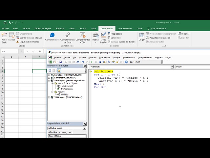Select Hoja1 (Hoja1) in project tree
Viewport: 210px width, 158px height.
coord(65,86)
